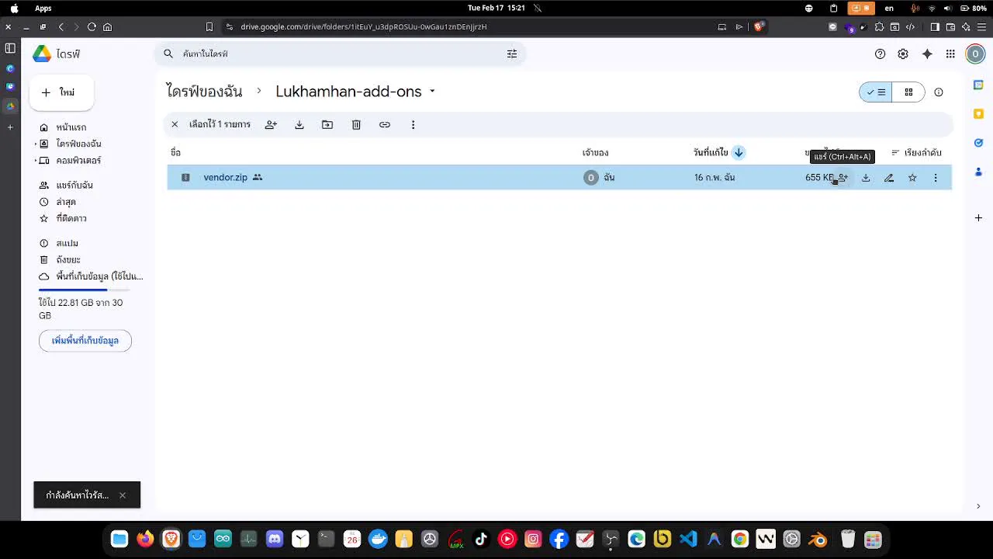Click get more storage button

[x=85, y=341]
